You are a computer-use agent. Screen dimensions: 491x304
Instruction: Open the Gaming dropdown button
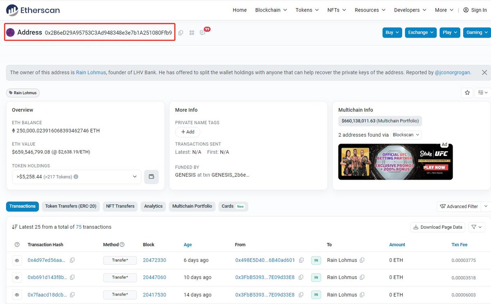pyautogui.click(x=477, y=32)
